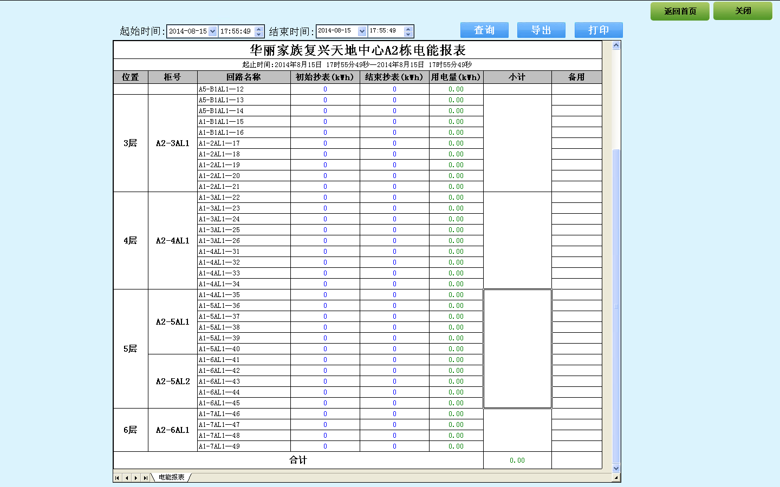
Task: Click the 小计 column header
Action: [x=517, y=77]
